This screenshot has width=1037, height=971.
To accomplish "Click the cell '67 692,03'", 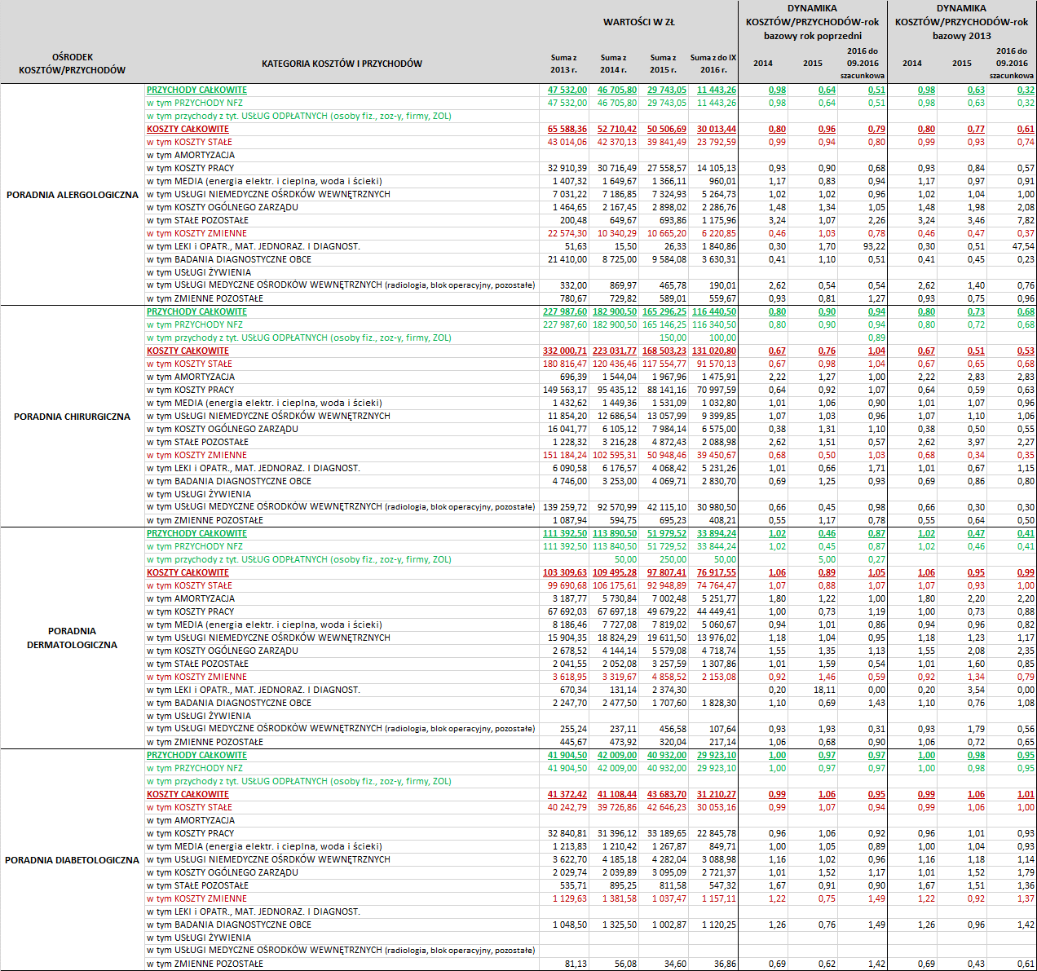I will pos(567,611).
